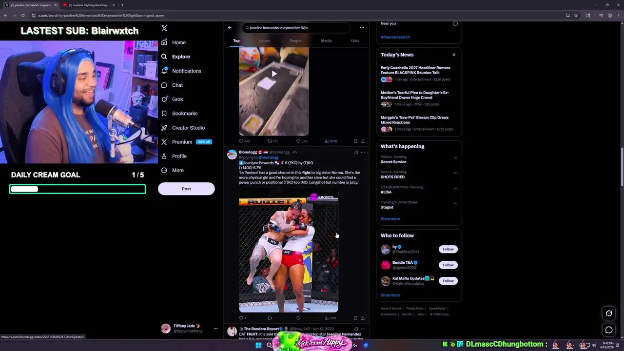Follow Kai Mafia Updates account
Screen dimensions: 624x351
[448, 281]
